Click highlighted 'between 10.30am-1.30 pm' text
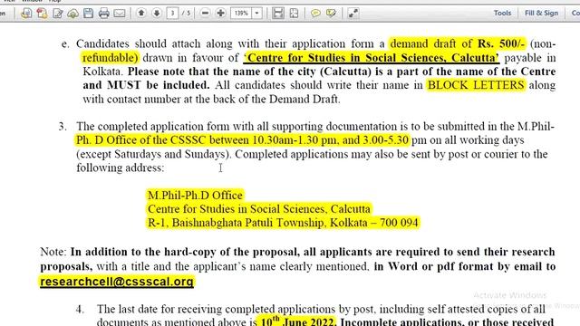Viewport: 580px width, 326px height. [273, 140]
